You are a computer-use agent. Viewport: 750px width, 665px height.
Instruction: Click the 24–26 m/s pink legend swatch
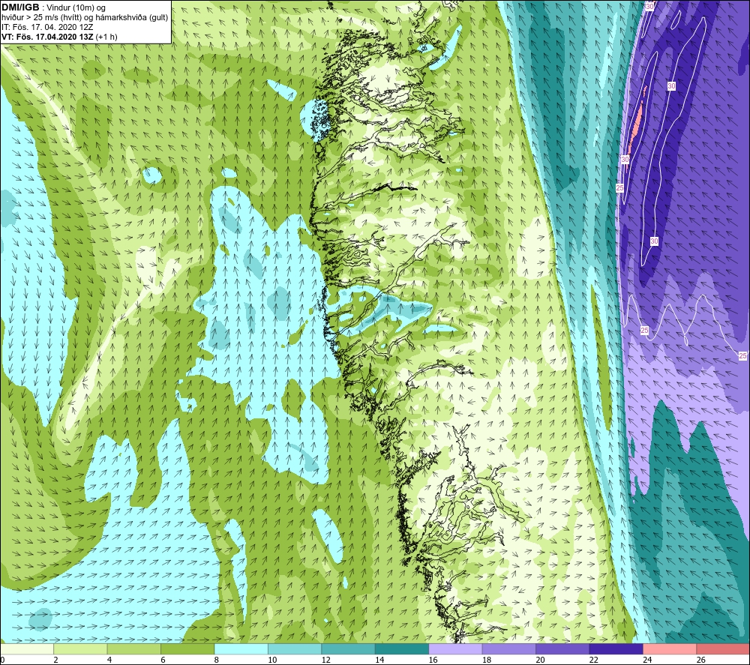(670, 649)
